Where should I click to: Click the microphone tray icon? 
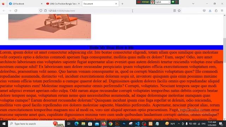pos(187,124)
